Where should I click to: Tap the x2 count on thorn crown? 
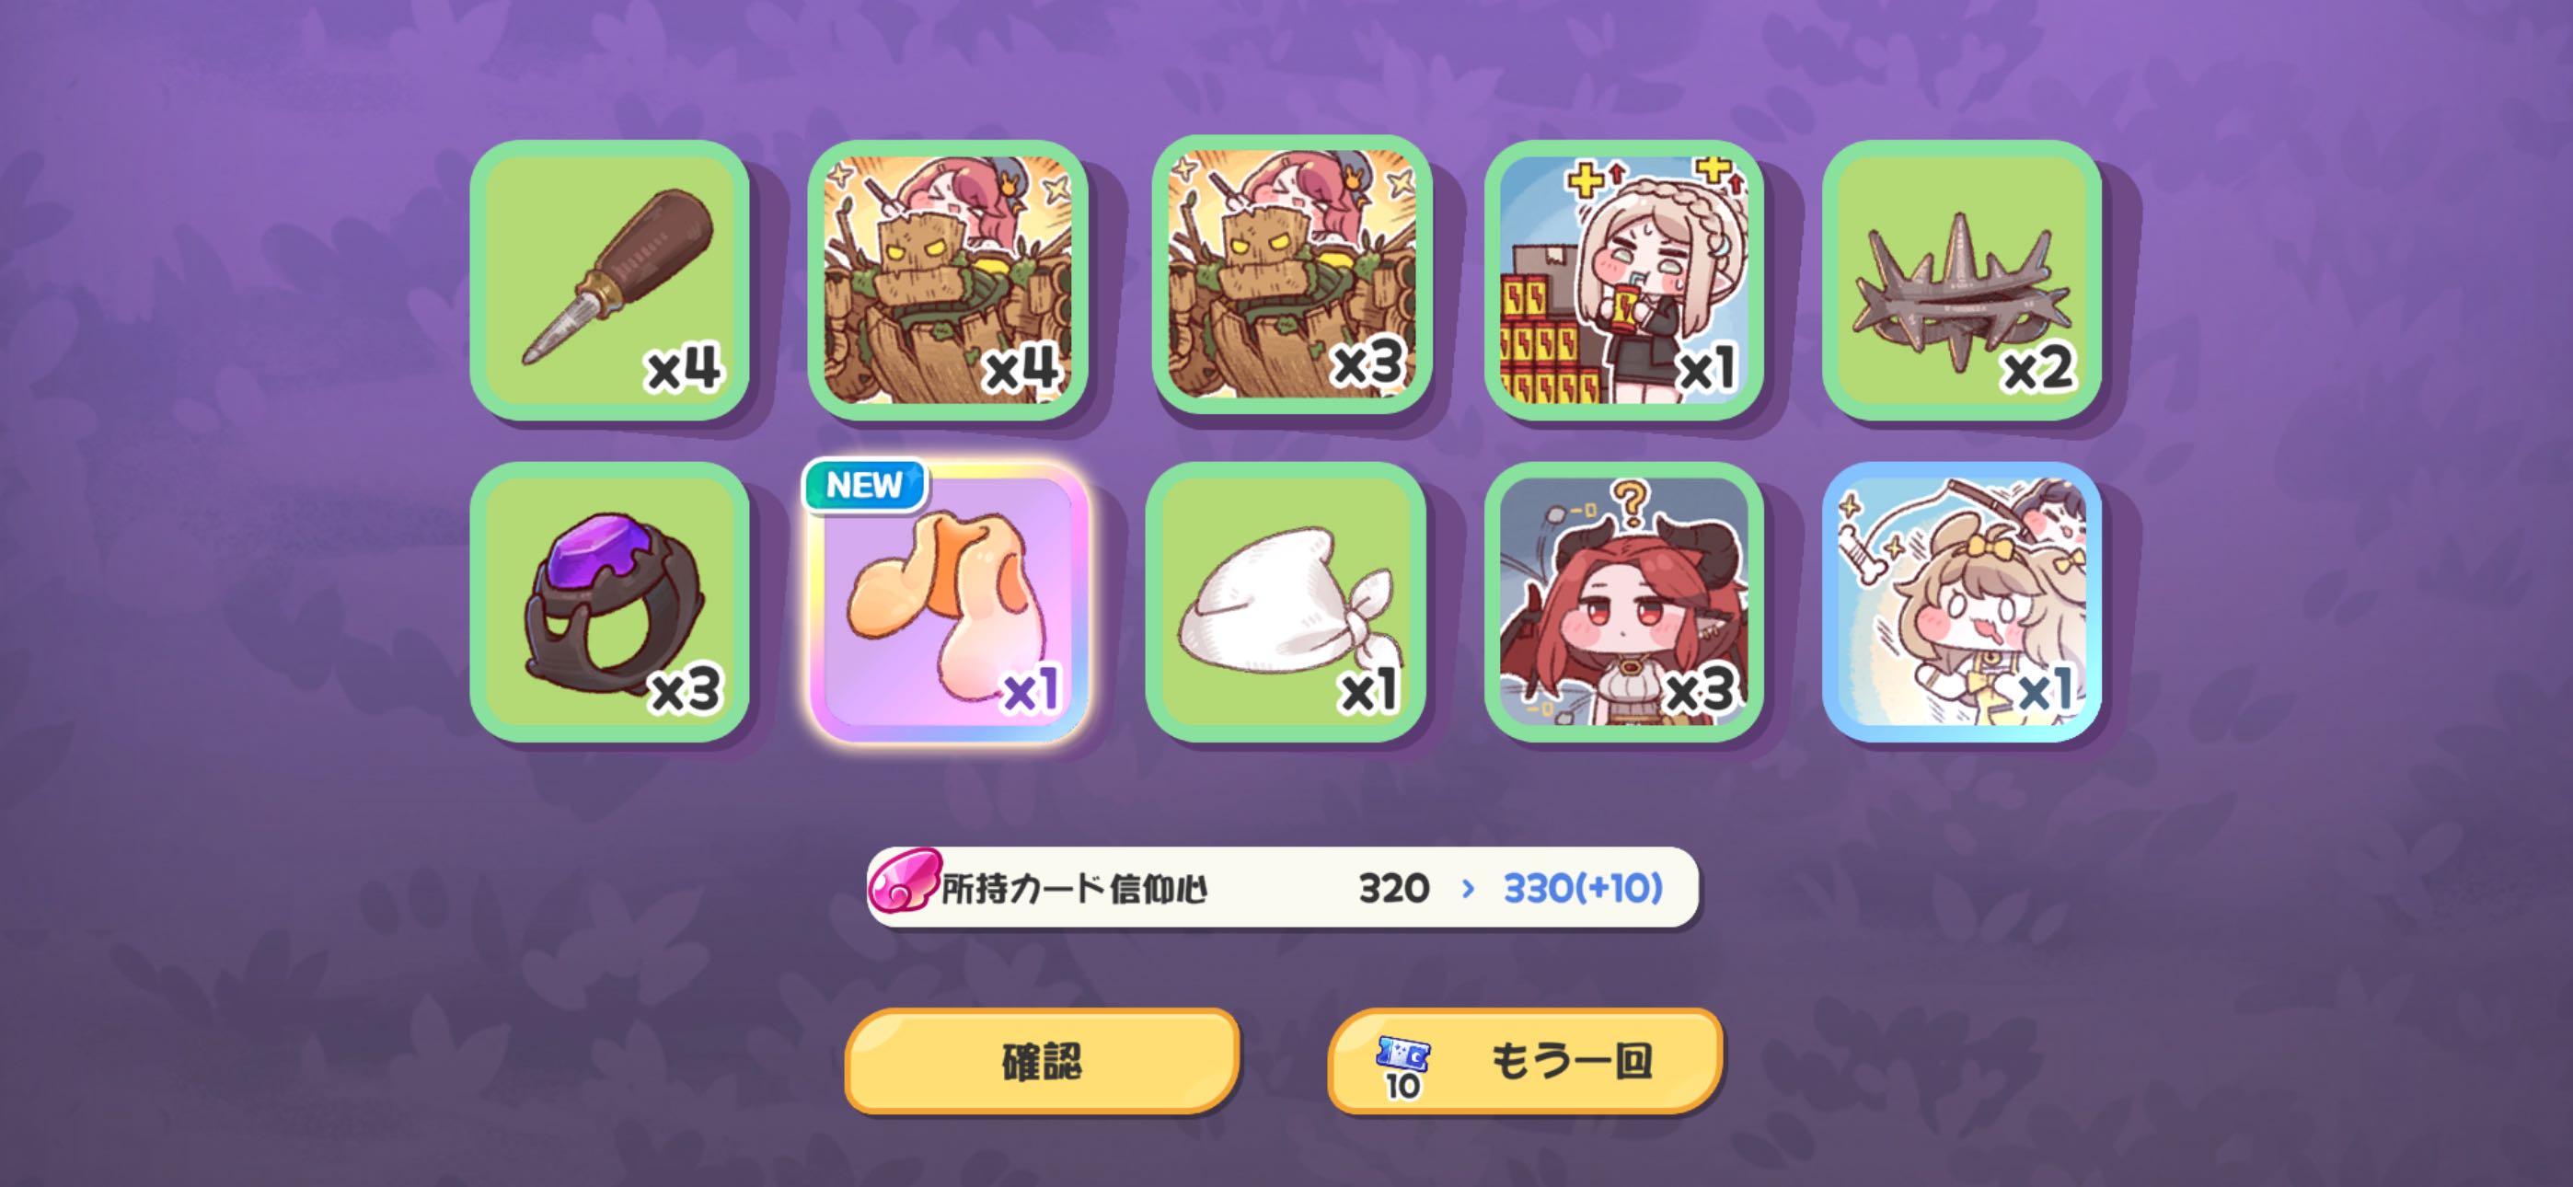point(2037,370)
